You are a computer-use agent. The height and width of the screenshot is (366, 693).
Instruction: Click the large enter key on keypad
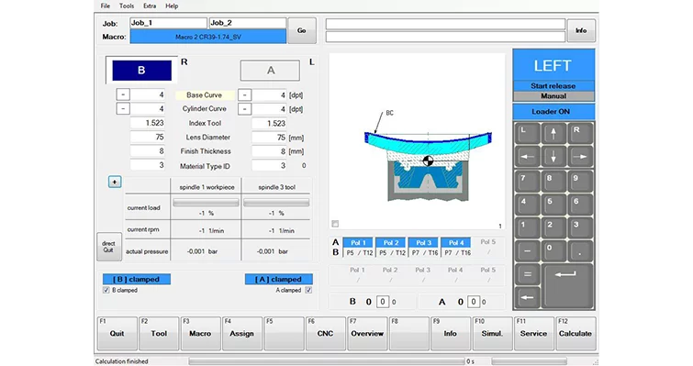tap(567, 285)
